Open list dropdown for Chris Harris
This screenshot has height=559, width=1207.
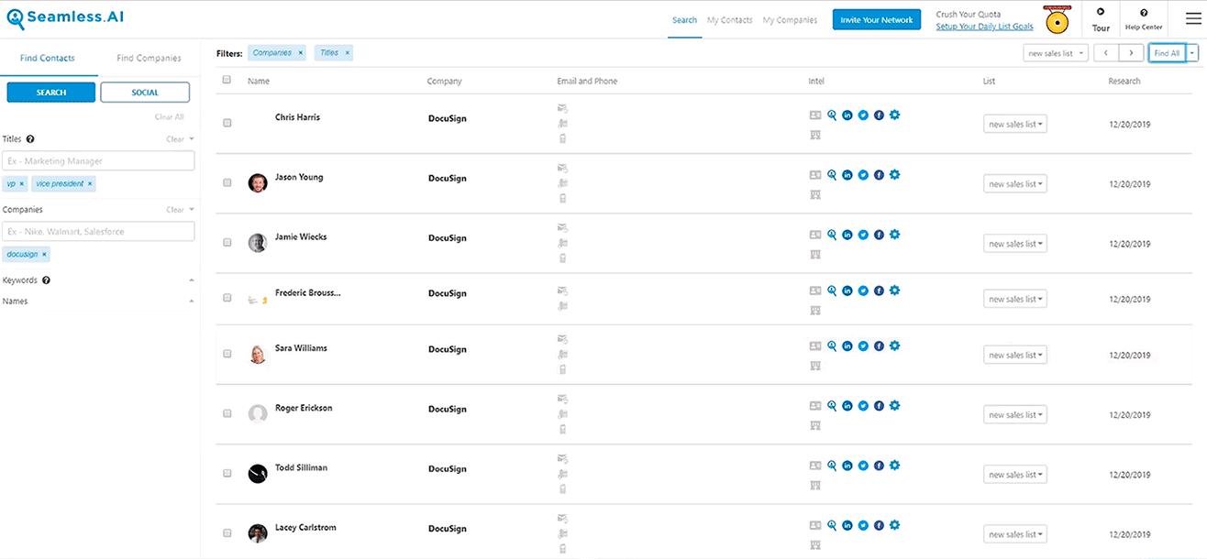point(1014,124)
